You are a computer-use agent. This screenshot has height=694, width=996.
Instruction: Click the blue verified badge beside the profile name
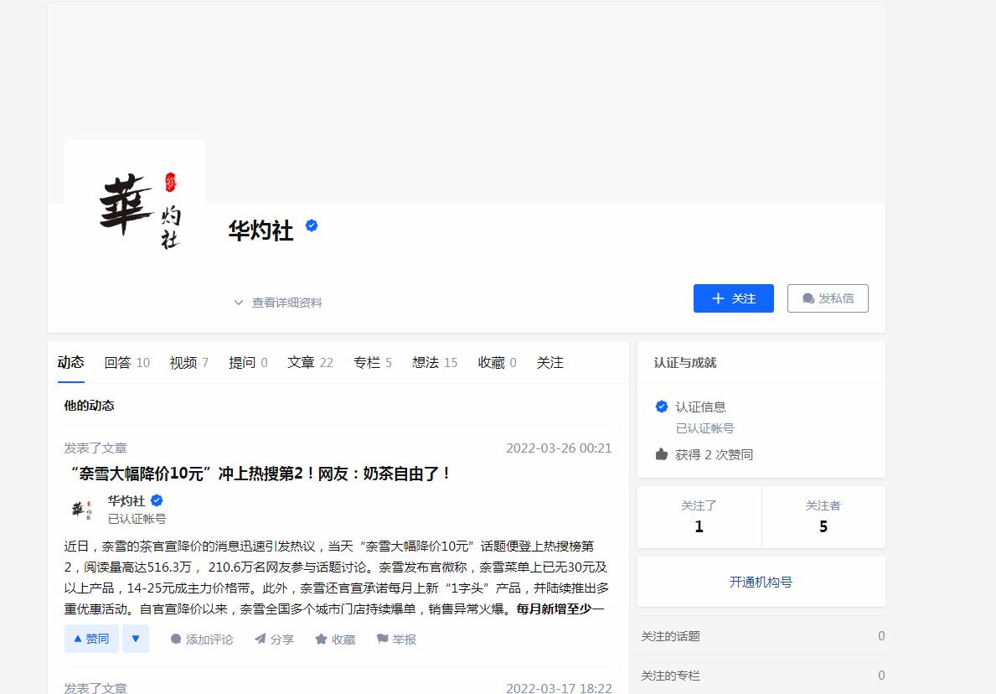312,225
